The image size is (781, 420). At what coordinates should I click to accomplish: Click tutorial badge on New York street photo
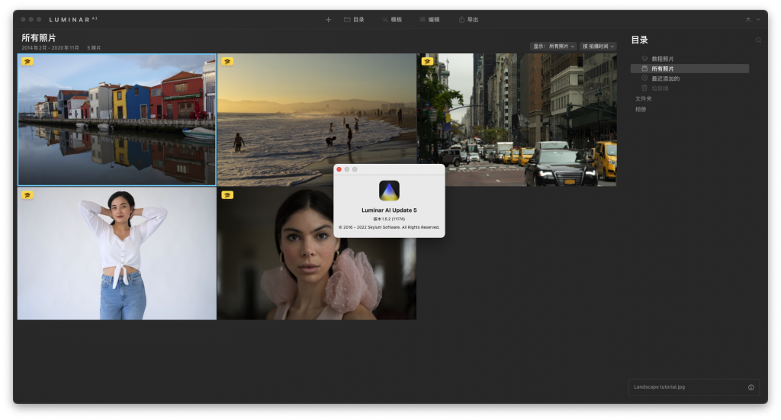coord(427,62)
